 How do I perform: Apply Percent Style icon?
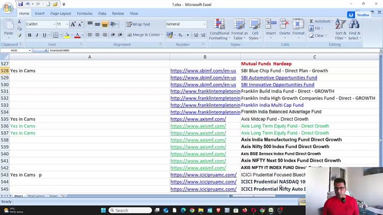pos(180,35)
